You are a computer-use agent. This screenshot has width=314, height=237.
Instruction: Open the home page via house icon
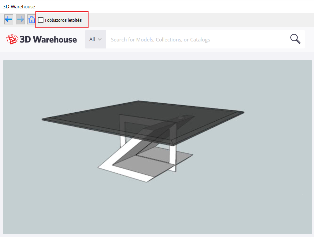31,19
